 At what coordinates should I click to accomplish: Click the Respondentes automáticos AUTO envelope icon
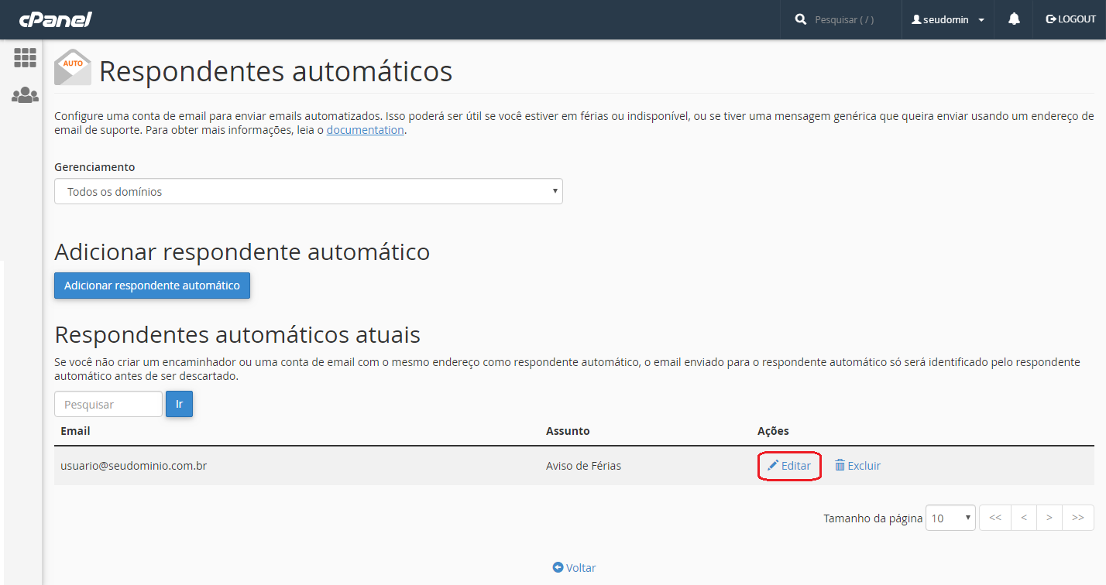[73, 67]
